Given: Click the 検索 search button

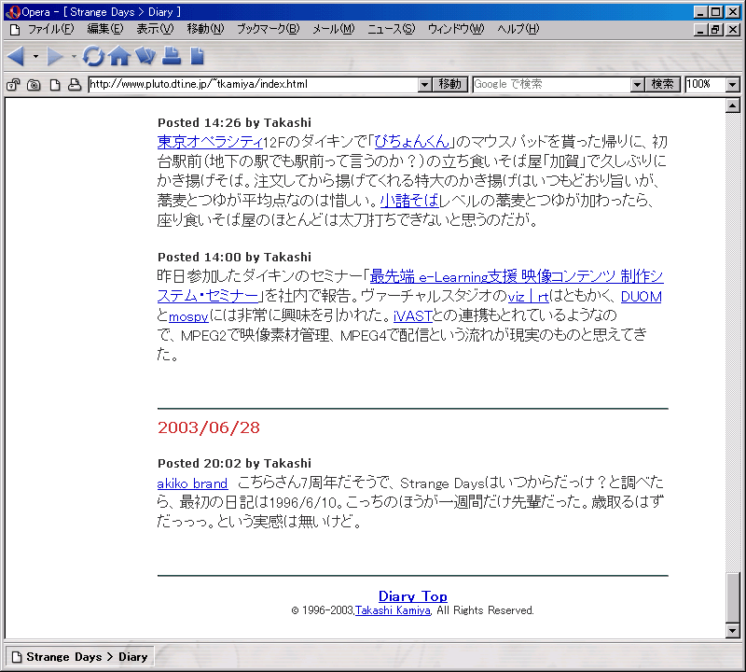Looking at the screenshot, I should (662, 85).
